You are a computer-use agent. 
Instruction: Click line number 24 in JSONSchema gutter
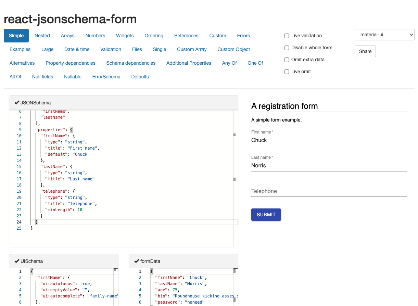tap(19, 222)
